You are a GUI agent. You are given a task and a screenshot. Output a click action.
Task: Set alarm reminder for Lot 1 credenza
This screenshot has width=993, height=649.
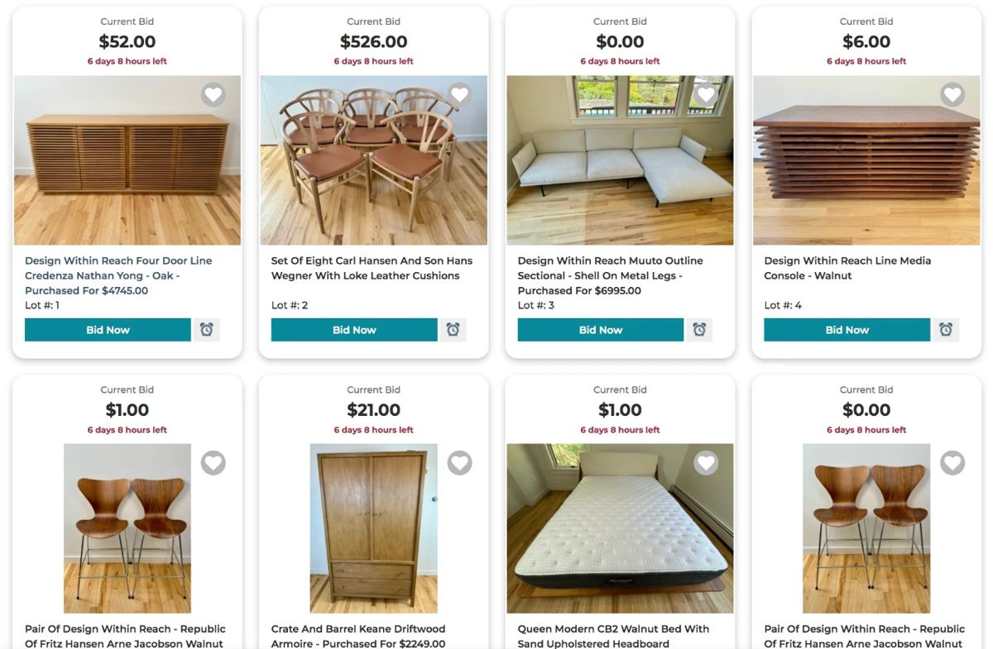(207, 330)
